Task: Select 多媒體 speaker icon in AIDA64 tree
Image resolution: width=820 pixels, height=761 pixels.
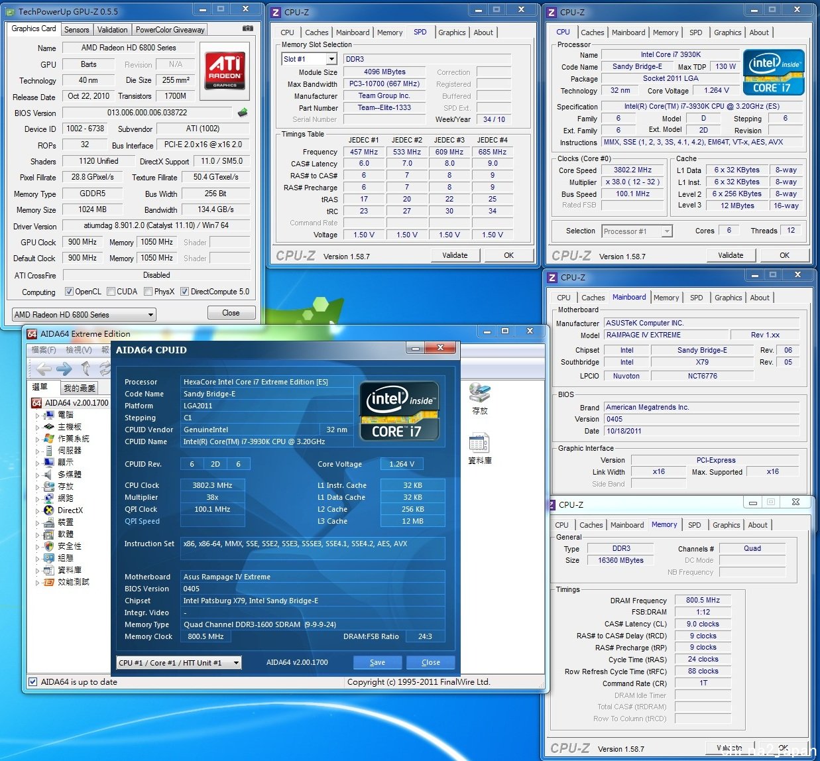Action: (48, 475)
